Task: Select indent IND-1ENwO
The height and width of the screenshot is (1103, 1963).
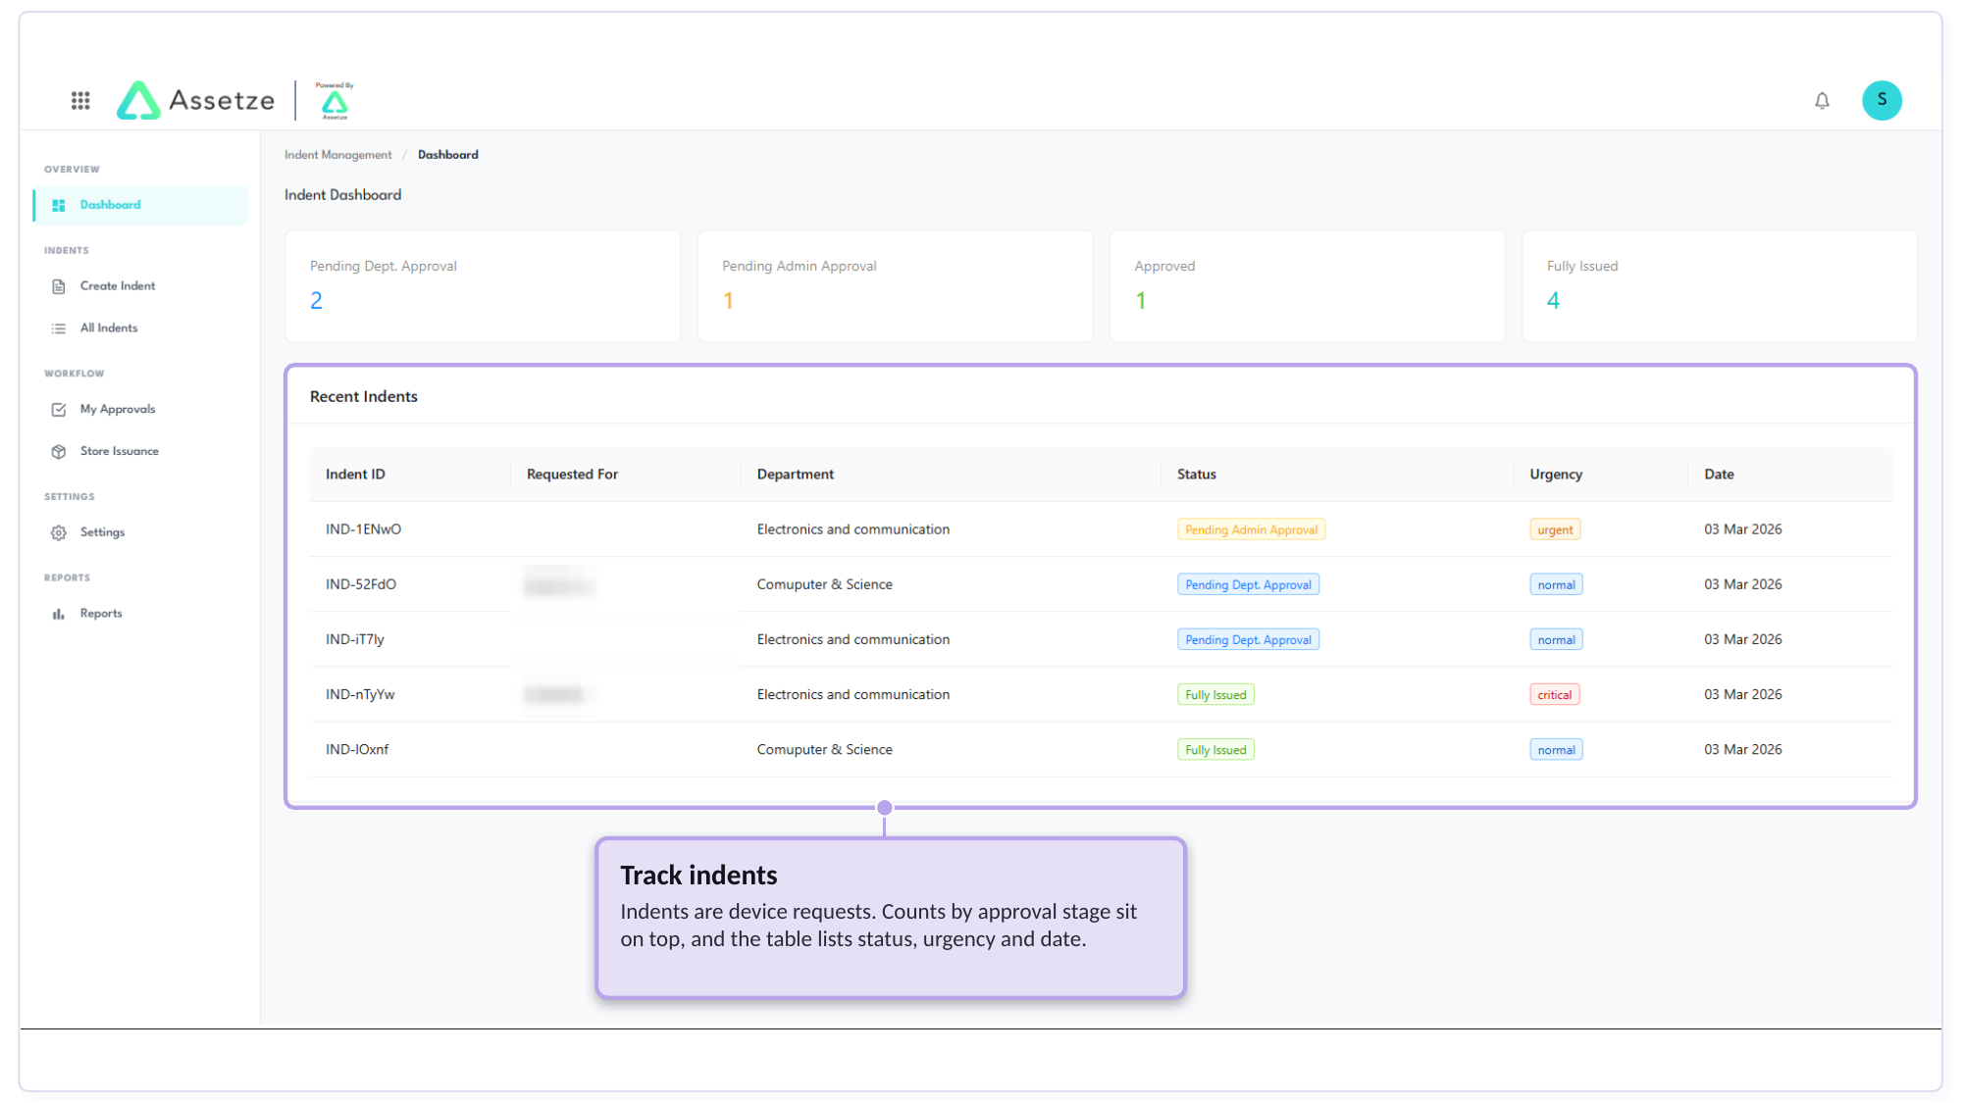Action: coord(363,529)
